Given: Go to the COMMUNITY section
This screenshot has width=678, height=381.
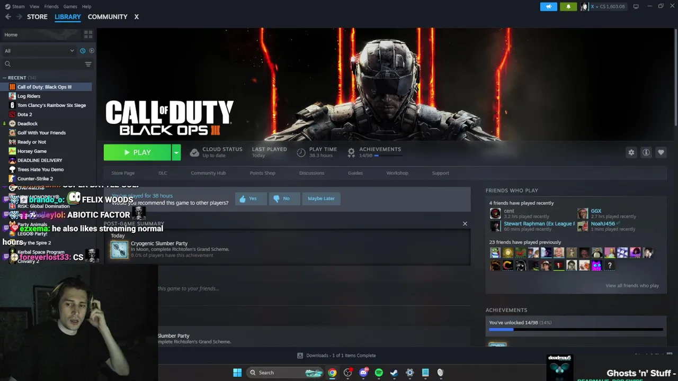Looking at the screenshot, I should coord(108,17).
